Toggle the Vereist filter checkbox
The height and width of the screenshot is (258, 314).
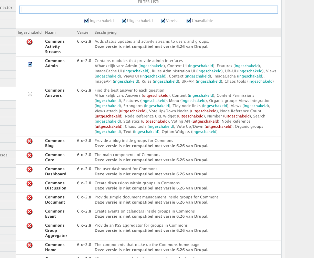point(163,21)
